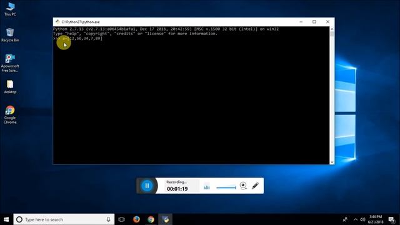The height and width of the screenshot is (225, 400).
Task: Open the recorder pencil annotation tool
Action: click(x=255, y=186)
